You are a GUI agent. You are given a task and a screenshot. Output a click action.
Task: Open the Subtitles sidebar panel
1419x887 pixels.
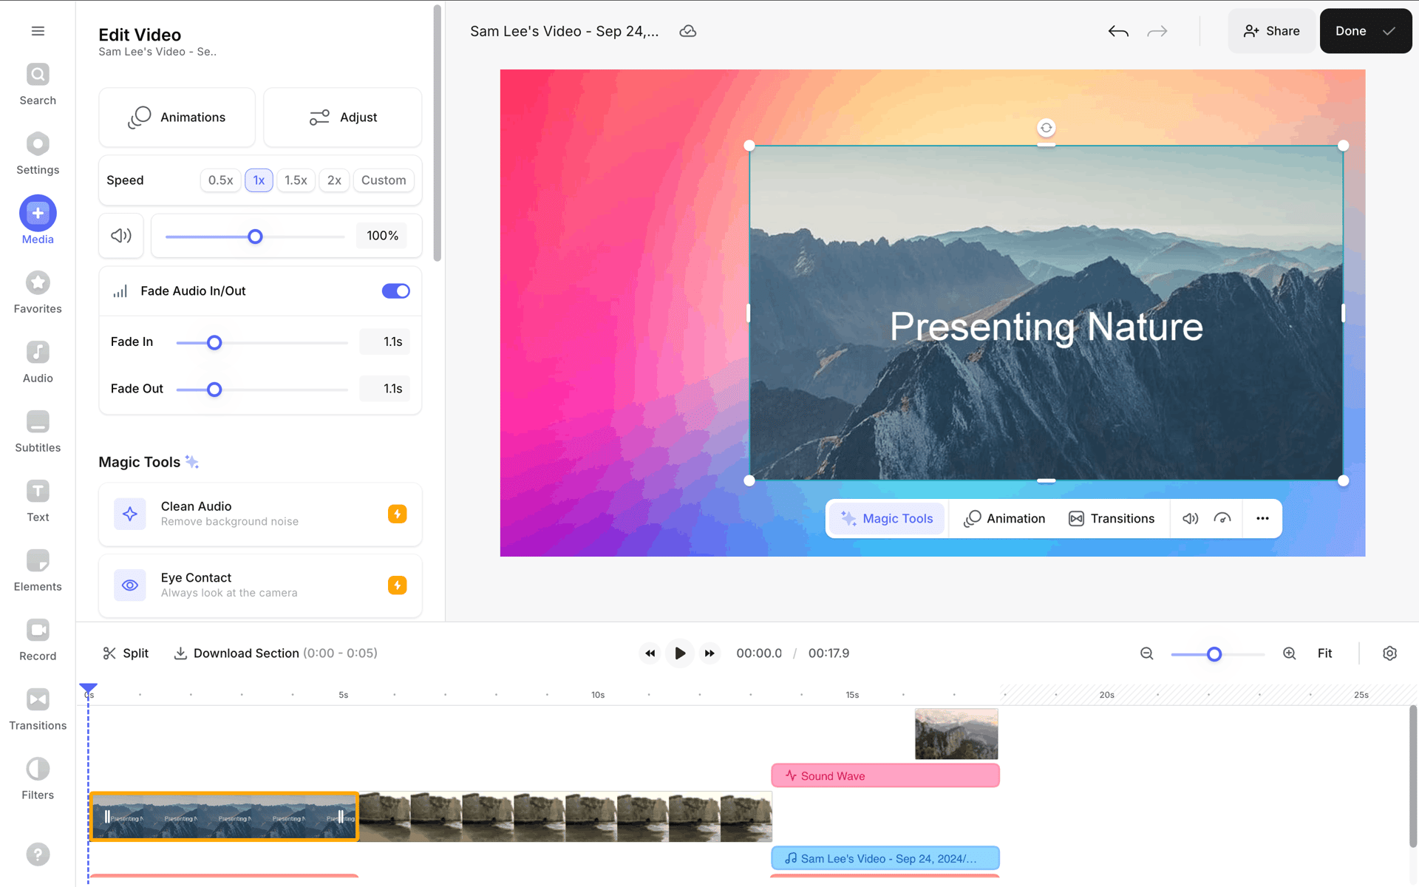pyautogui.click(x=38, y=432)
